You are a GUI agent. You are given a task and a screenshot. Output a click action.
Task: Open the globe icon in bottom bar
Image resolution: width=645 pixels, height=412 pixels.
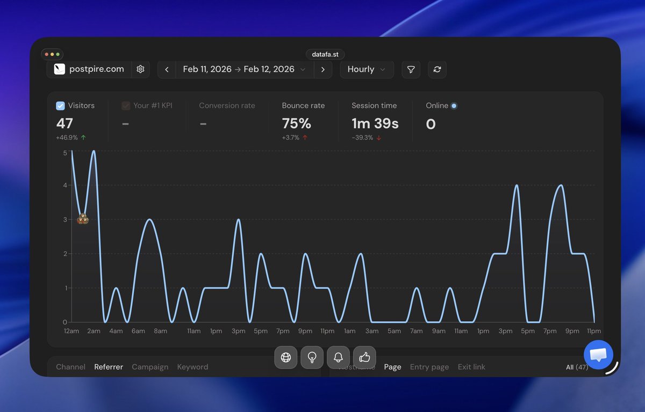click(286, 357)
